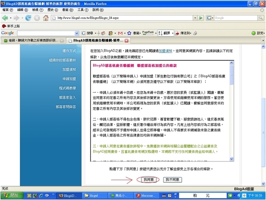Click the 加盟須知 hyperlink in paragraph
Viewport: 266px width, 200px height.
(165, 51)
